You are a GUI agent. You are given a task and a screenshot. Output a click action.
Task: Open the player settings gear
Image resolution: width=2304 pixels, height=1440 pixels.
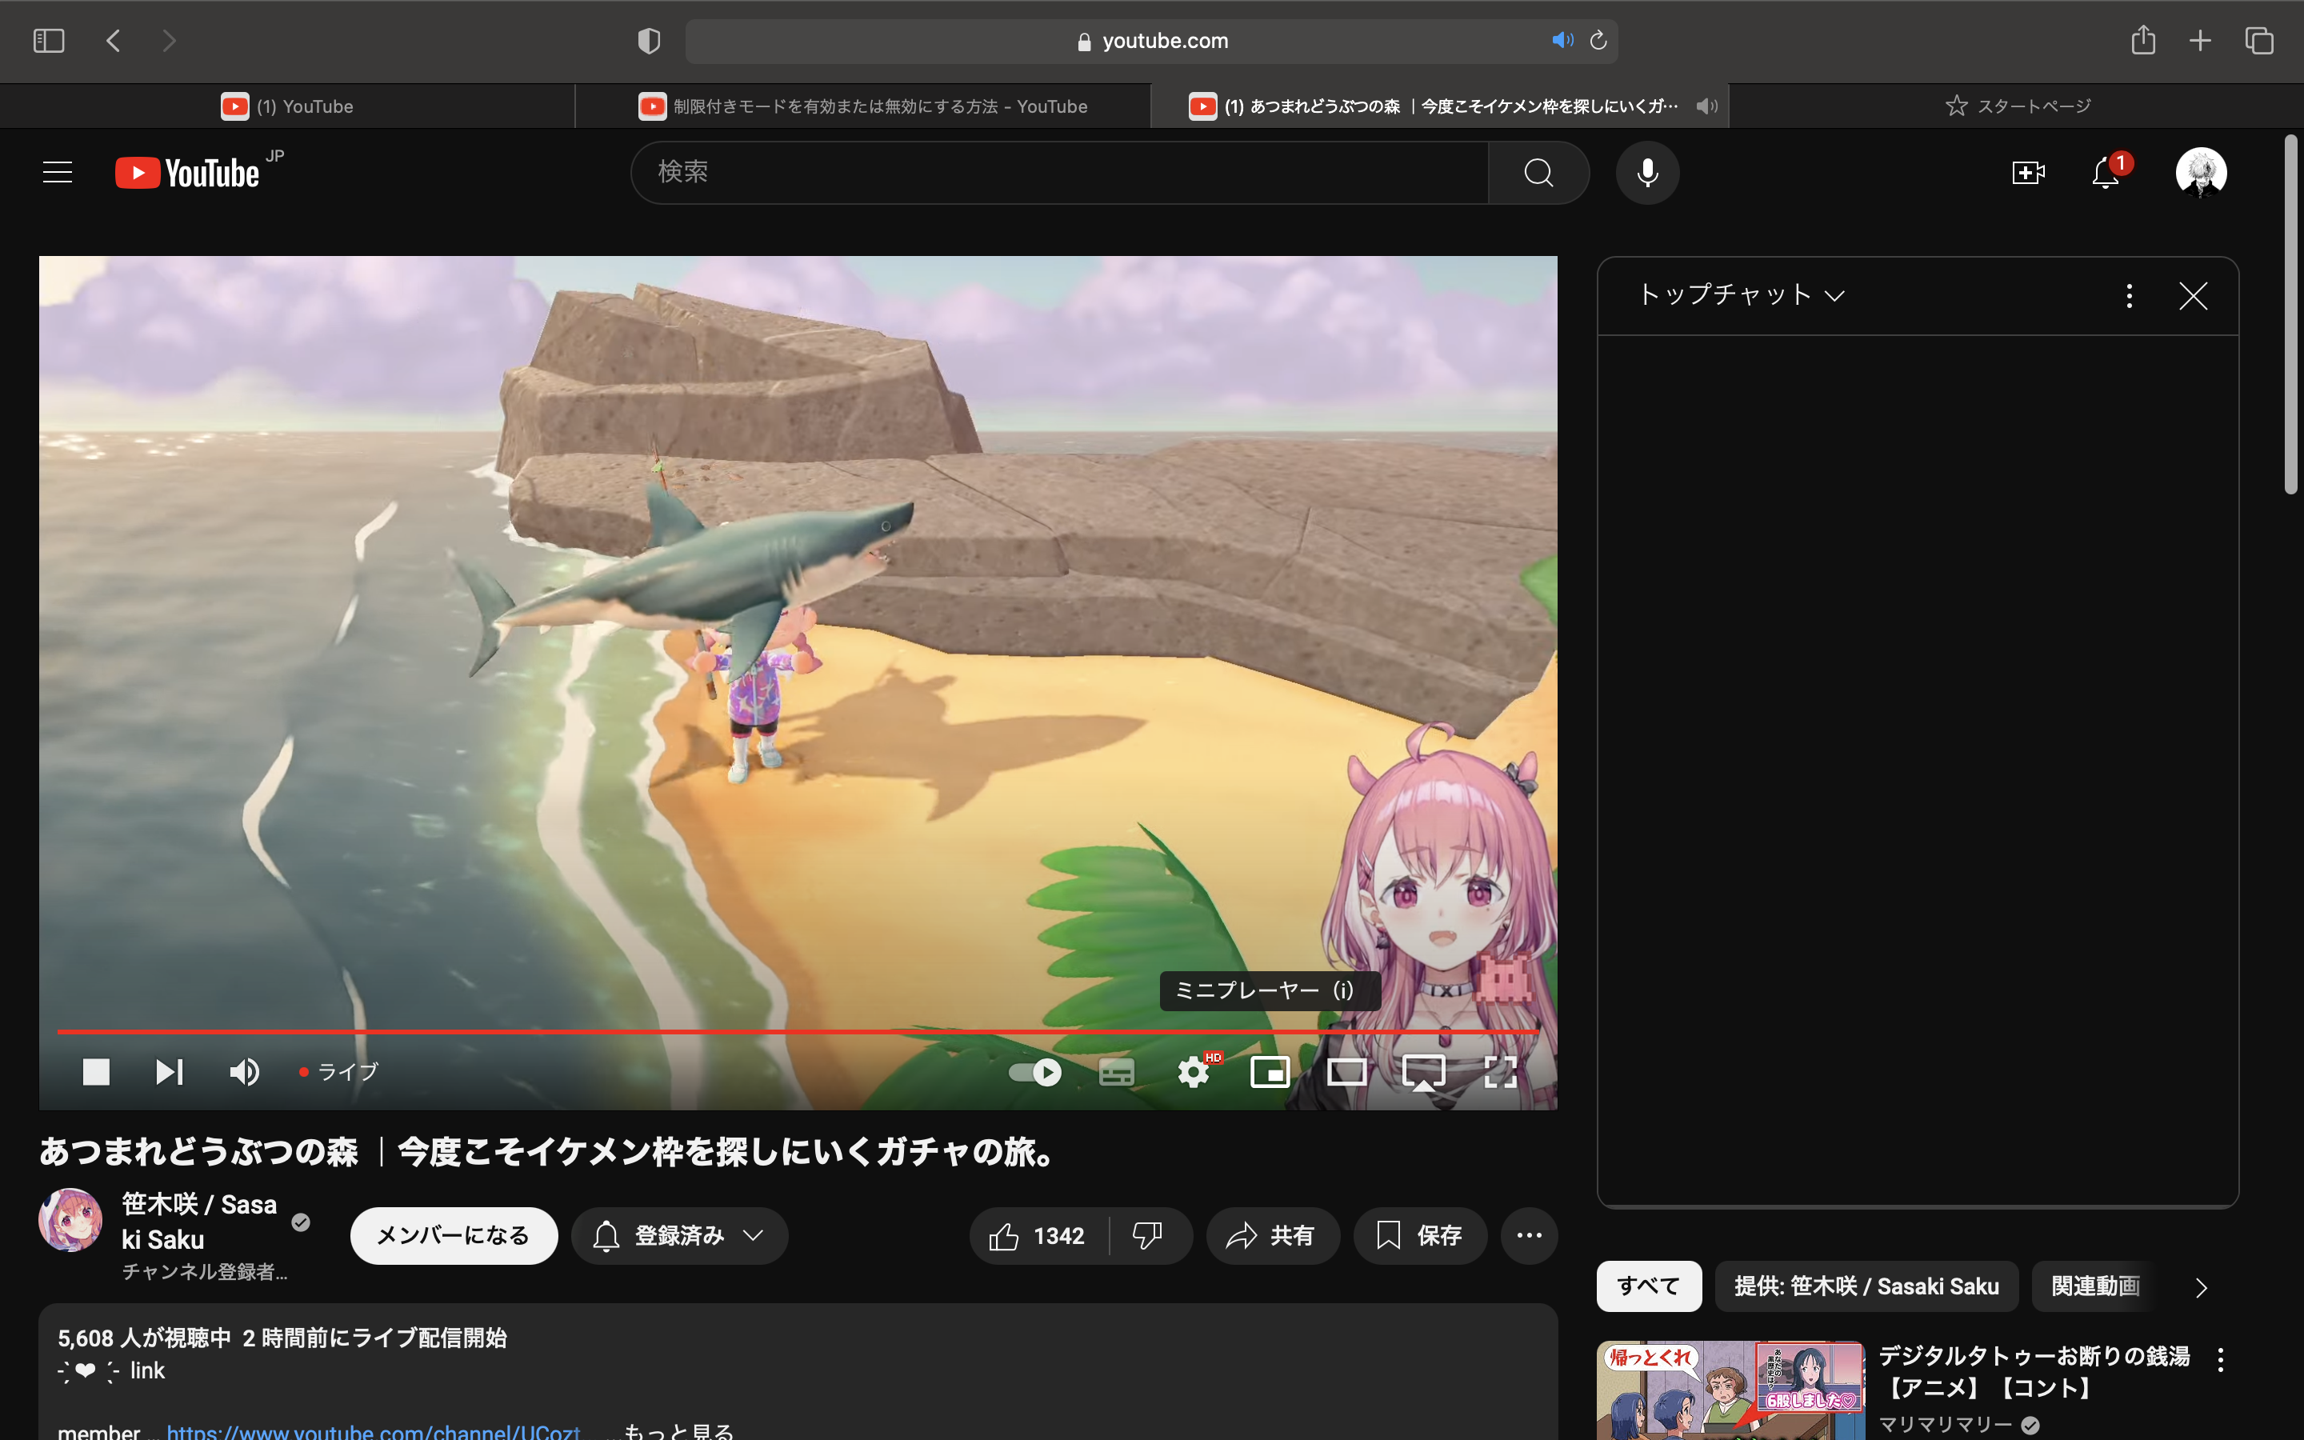pos(1194,1071)
